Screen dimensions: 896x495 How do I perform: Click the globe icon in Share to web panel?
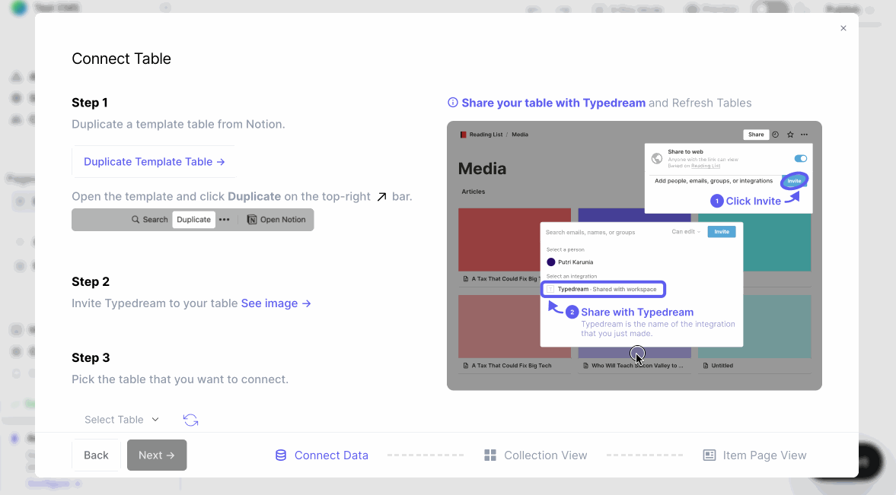pos(656,157)
